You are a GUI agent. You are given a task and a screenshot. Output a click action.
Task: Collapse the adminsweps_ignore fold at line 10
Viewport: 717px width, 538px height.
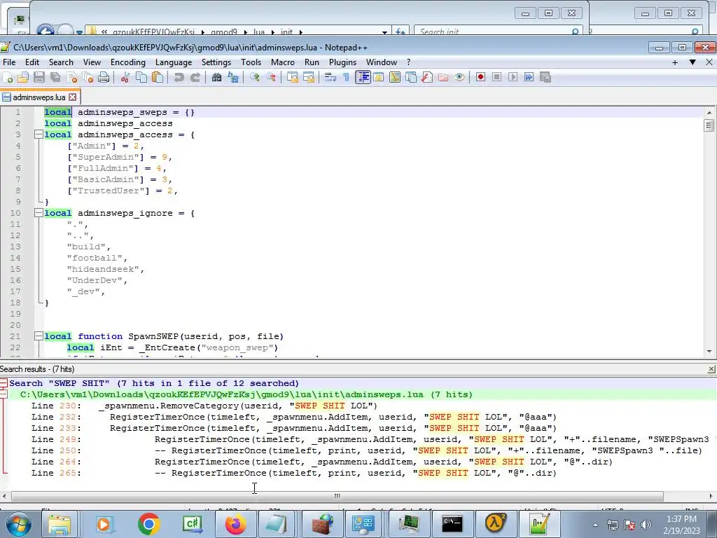click(x=39, y=213)
